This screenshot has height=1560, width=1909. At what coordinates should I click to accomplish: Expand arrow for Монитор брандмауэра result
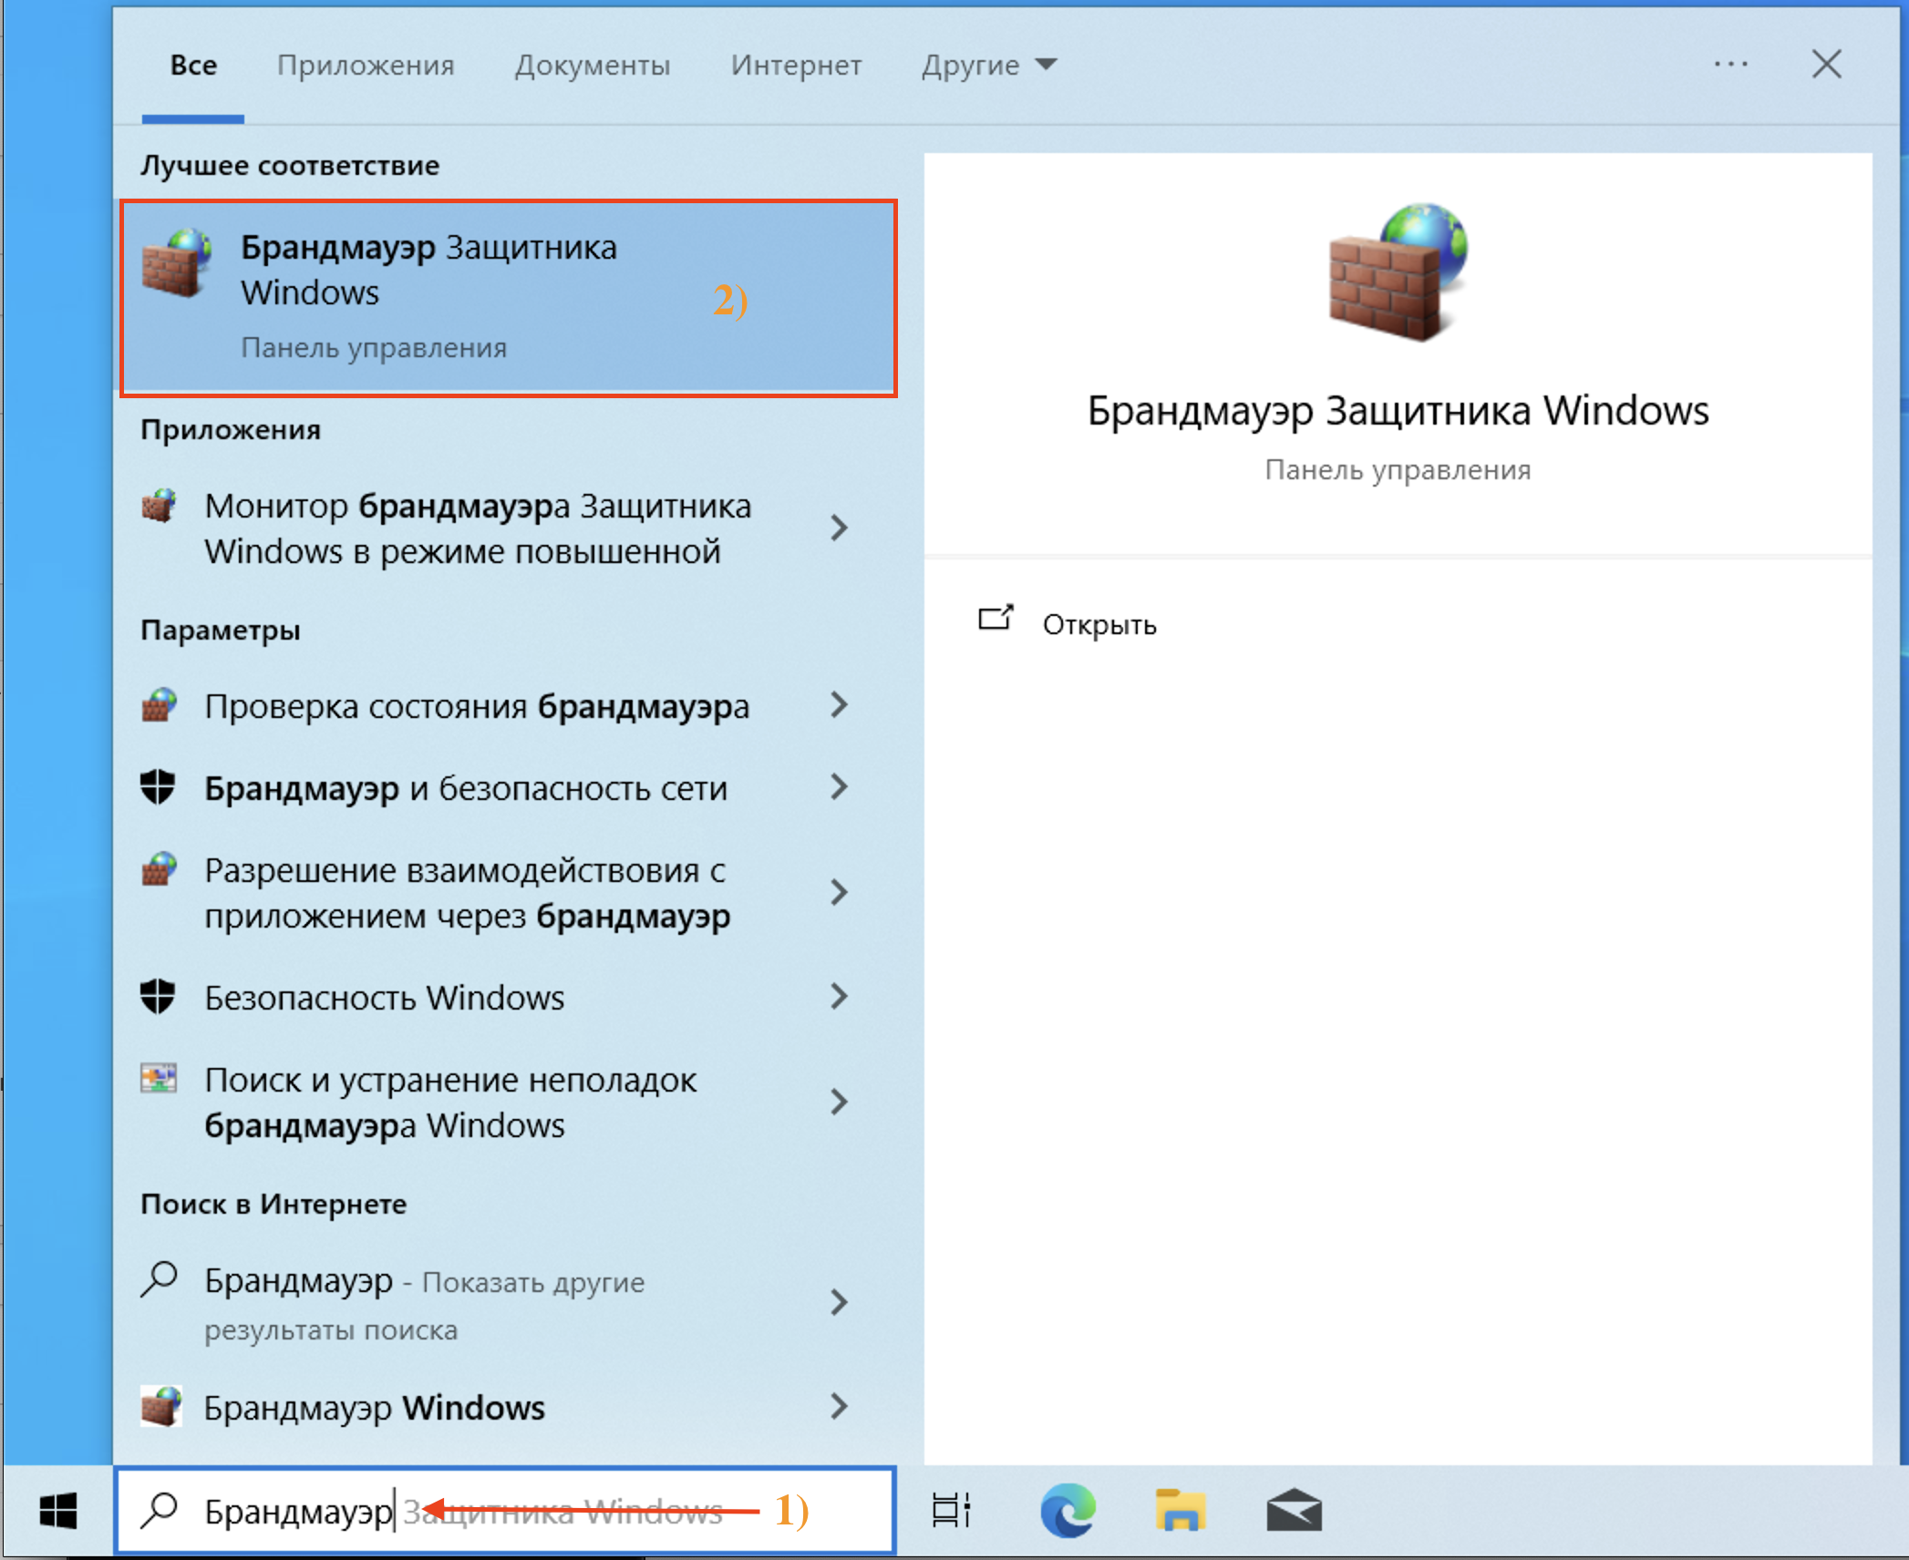pos(839,528)
